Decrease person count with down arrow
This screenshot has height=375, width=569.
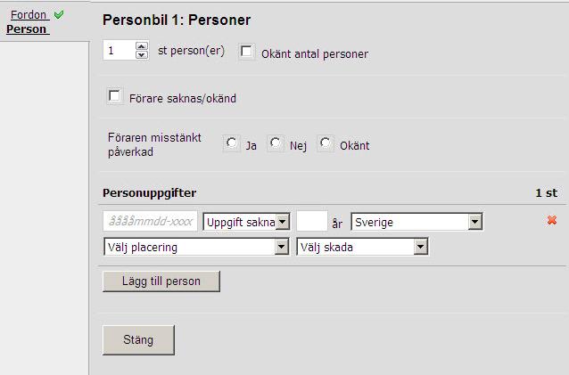pos(142,54)
